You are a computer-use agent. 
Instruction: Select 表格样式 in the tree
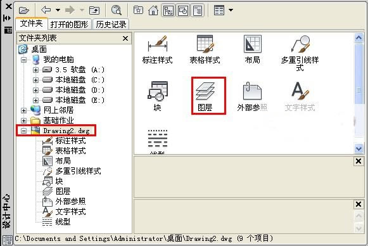(x=71, y=151)
